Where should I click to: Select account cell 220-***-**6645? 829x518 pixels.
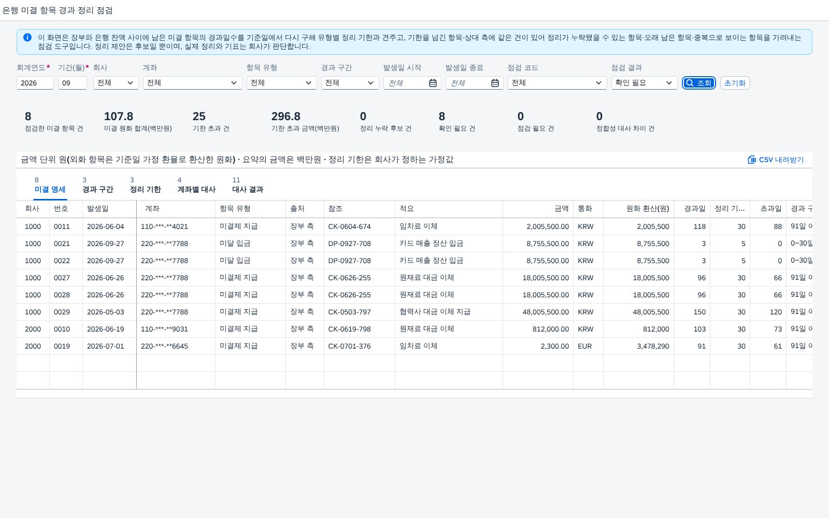point(176,346)
